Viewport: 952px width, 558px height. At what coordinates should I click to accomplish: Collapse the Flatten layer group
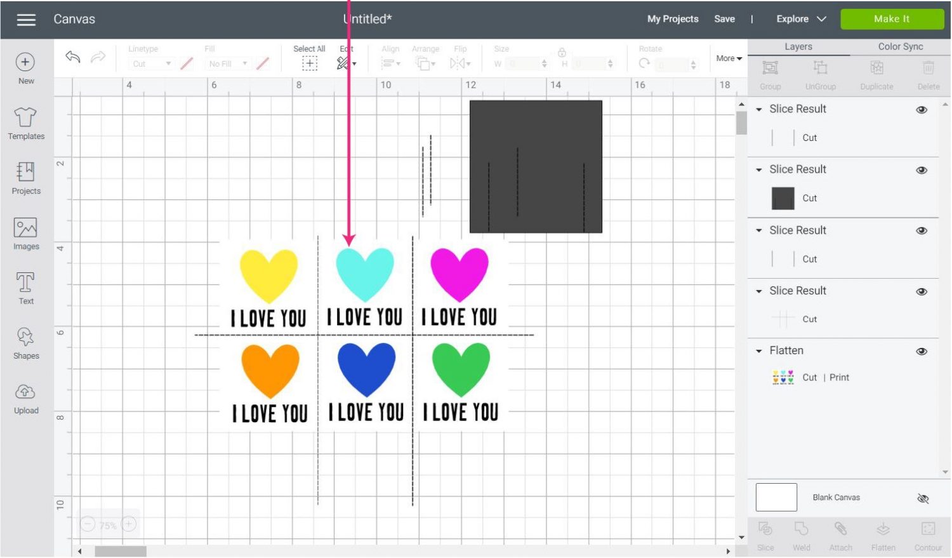pyautogui.click(x=759, y=351)
